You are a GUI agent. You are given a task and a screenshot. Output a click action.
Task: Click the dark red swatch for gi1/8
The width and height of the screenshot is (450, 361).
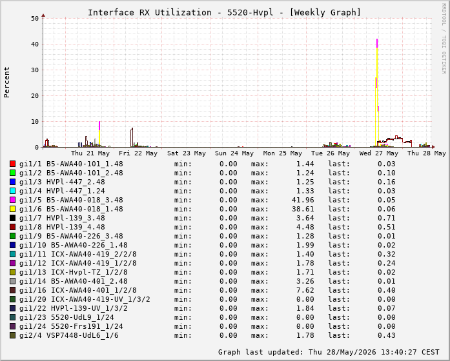[x=12, y=227]
